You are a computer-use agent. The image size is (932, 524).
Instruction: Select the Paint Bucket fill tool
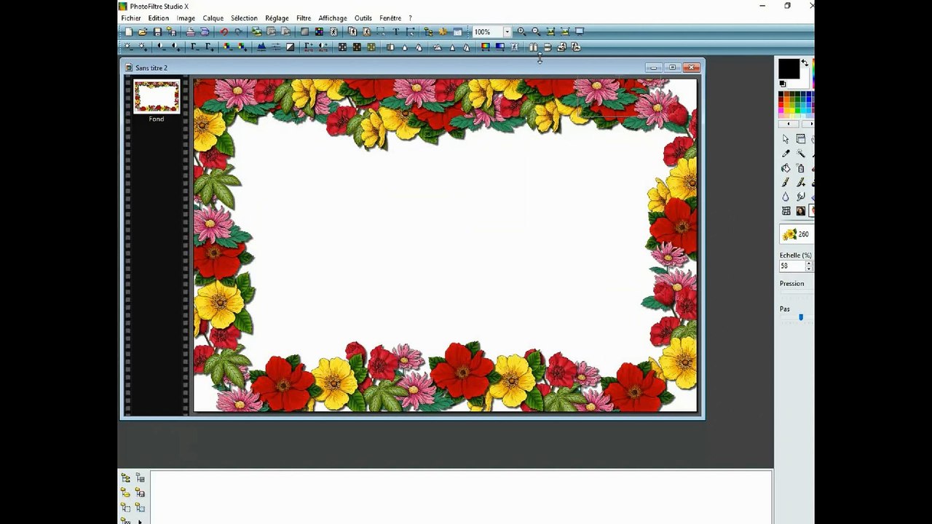coord(786,168)
